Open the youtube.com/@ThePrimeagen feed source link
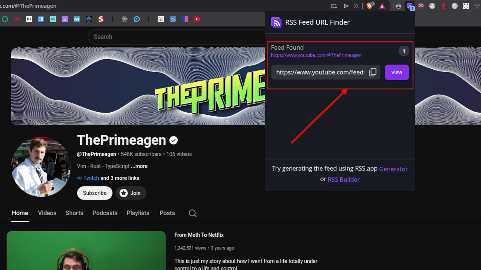The height and width of the screenshot is (270, 481). [316, 55]
